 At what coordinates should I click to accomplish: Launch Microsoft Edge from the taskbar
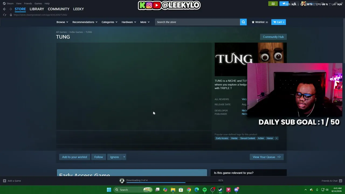[x=197, y=190]
